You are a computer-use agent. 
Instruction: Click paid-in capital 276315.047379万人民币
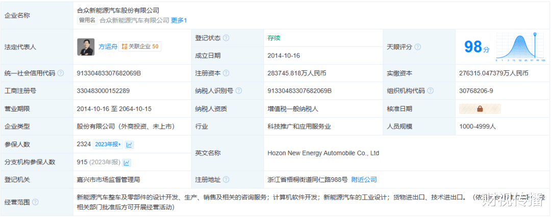click(x=493, y=73)
